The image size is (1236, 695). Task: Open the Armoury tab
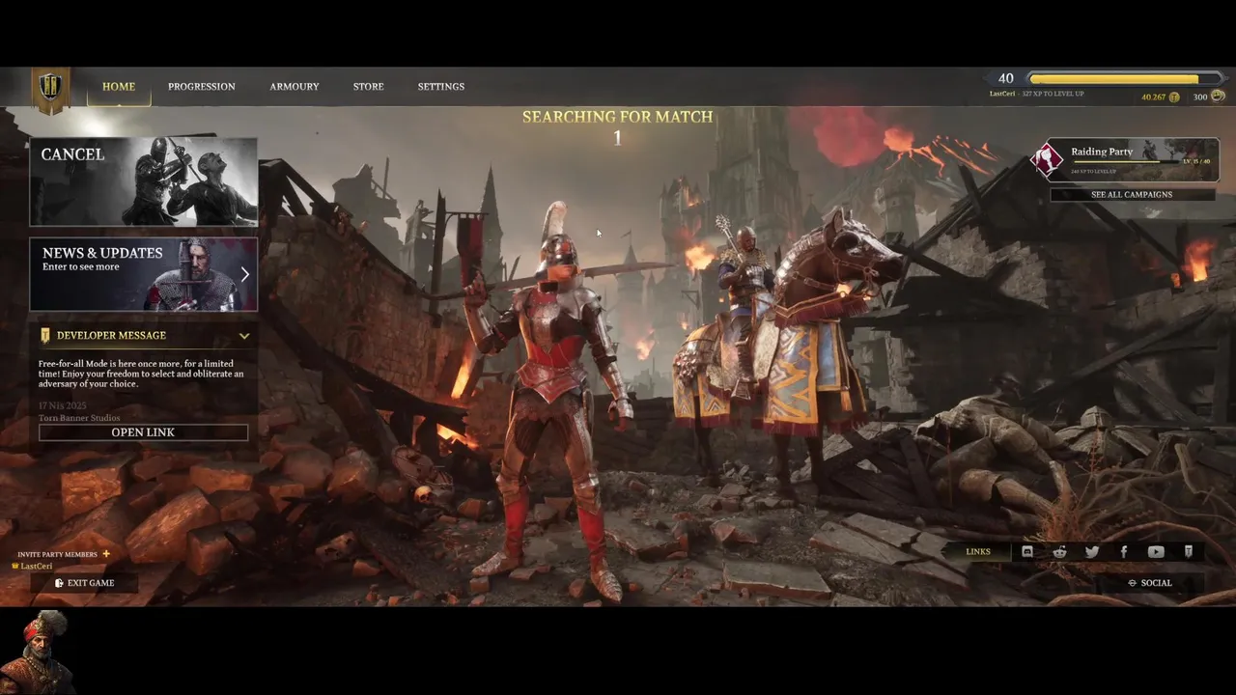tap(295, 87)
